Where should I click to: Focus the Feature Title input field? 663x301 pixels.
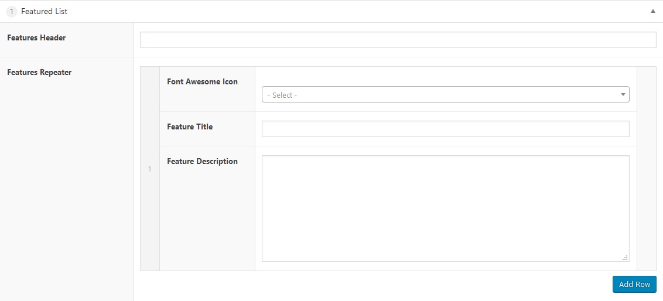coord(445,129)
